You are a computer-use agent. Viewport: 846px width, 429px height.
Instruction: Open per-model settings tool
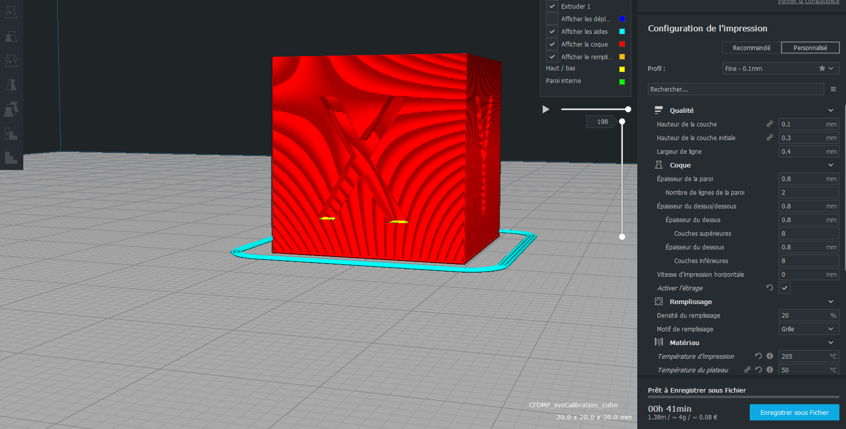[11, 109]
